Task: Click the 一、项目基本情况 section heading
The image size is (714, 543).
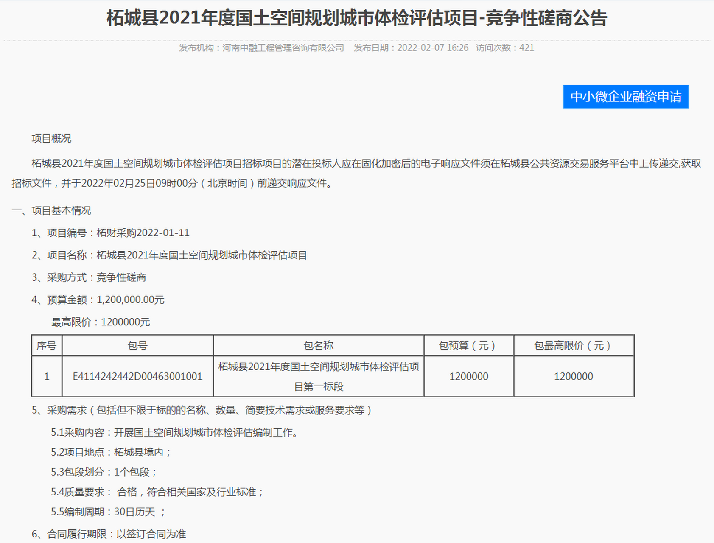Action: pos(51,210)
